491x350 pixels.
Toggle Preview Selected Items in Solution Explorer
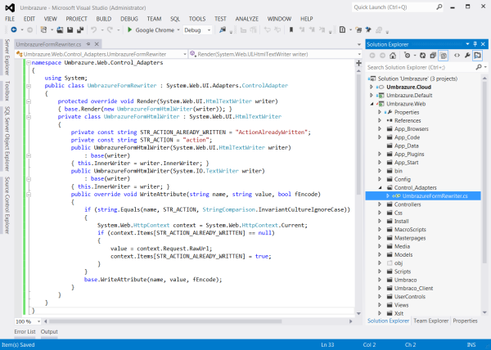pos(476,55)
